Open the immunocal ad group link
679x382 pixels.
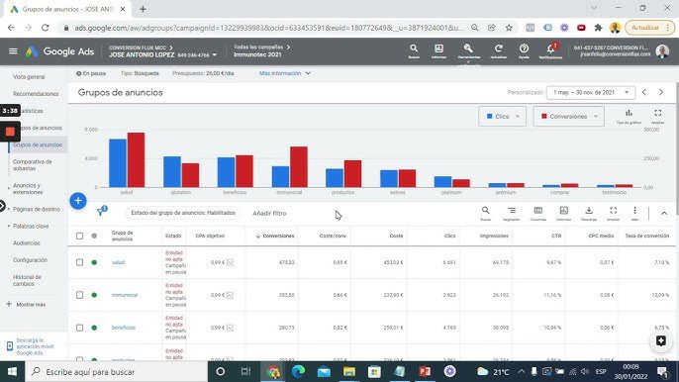click(x=125, y=295)
